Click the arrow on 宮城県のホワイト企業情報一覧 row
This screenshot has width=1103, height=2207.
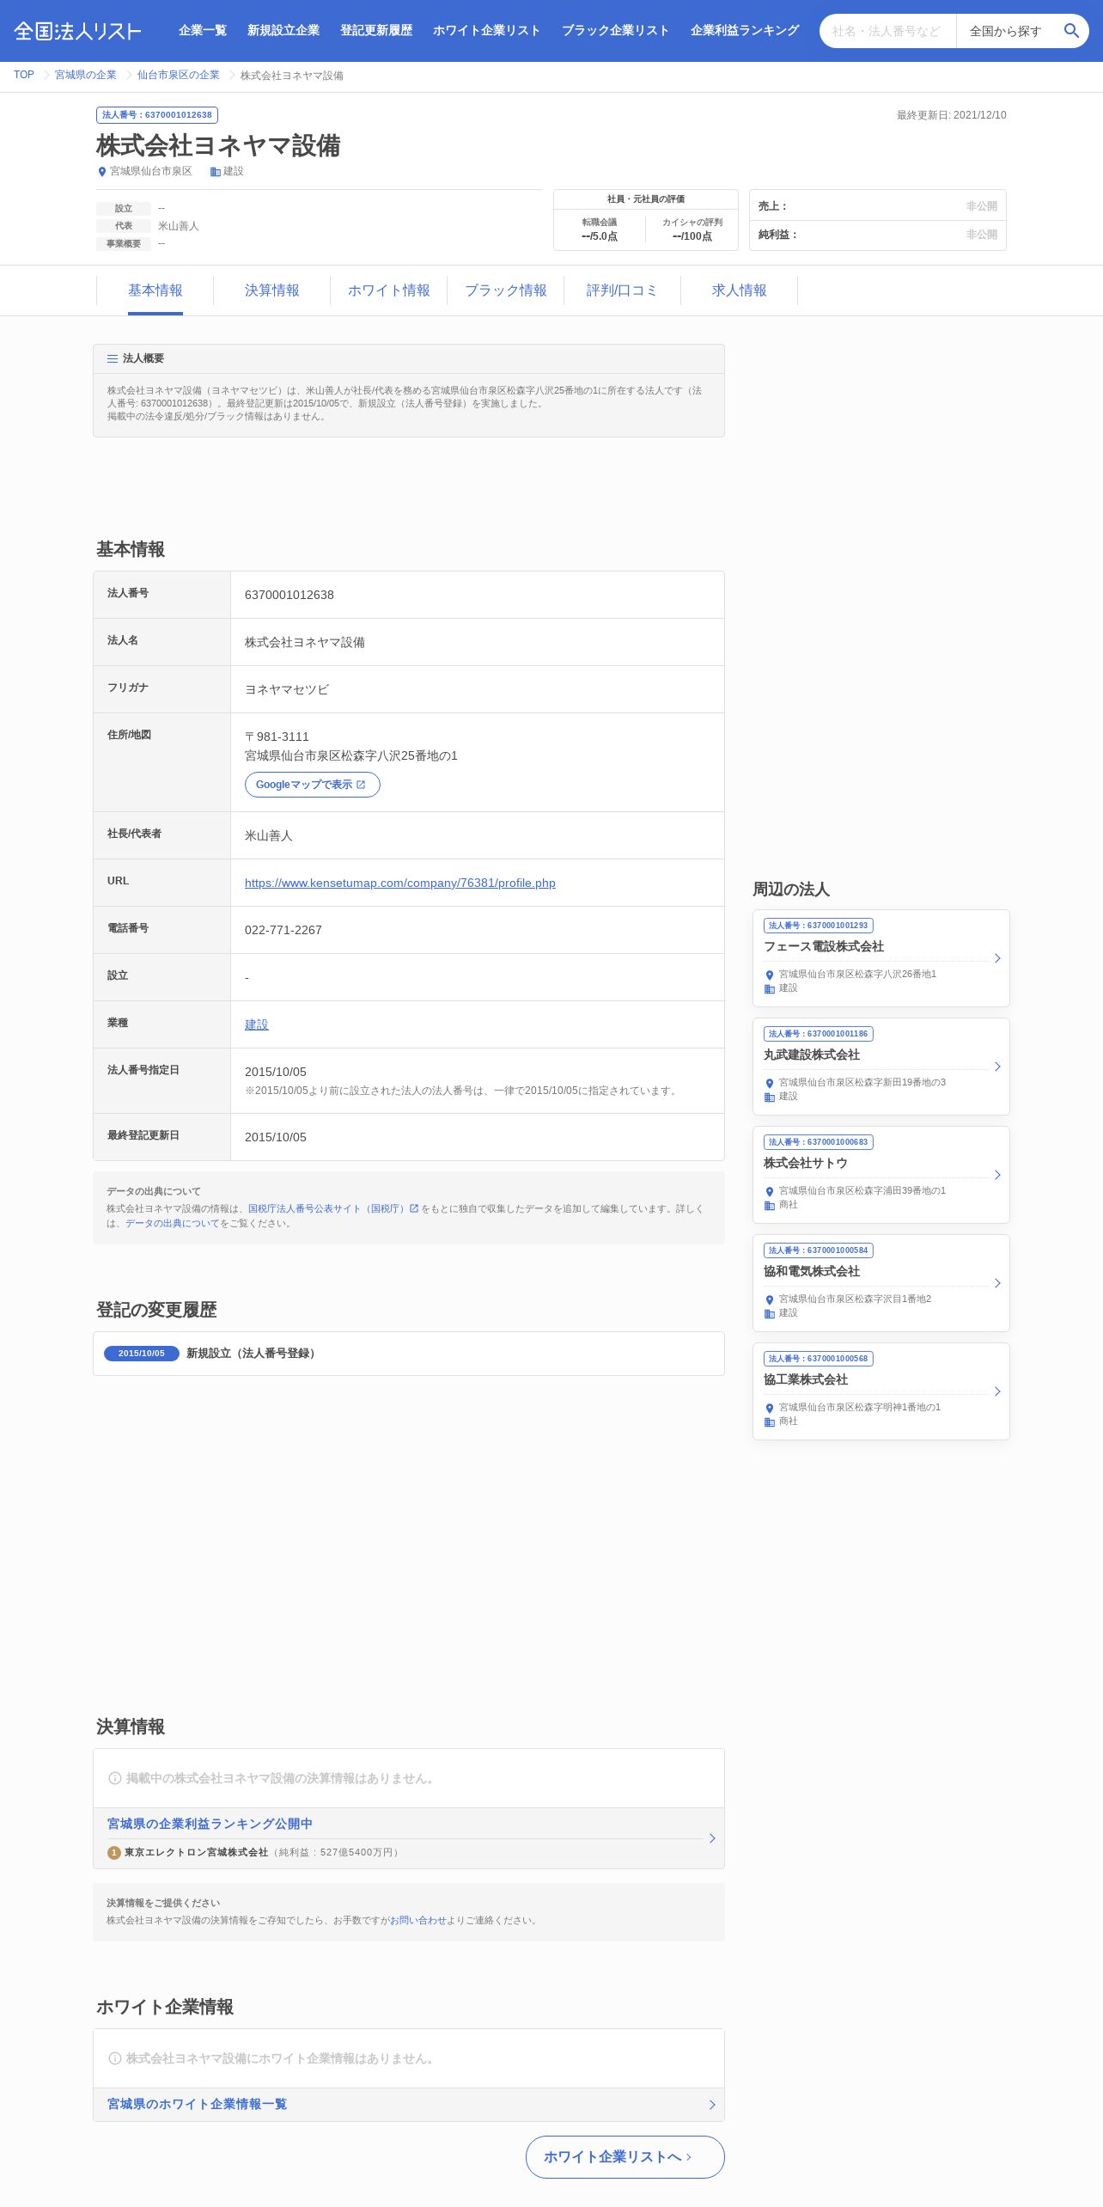coord(712,2105)
